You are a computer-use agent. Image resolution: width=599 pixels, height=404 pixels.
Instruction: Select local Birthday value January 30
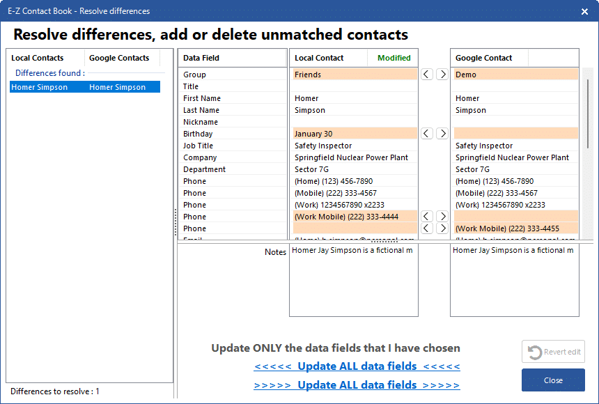(x=355, y=134)
